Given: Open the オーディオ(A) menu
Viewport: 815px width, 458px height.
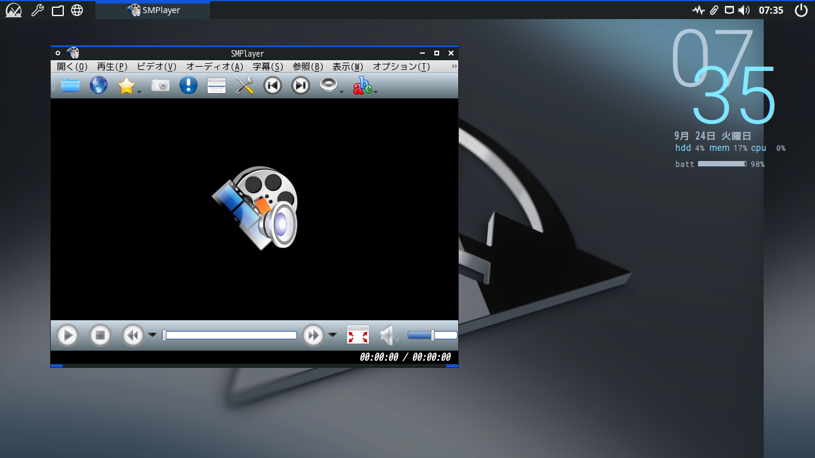Looking at the screenshot, I should pos(215,67).
